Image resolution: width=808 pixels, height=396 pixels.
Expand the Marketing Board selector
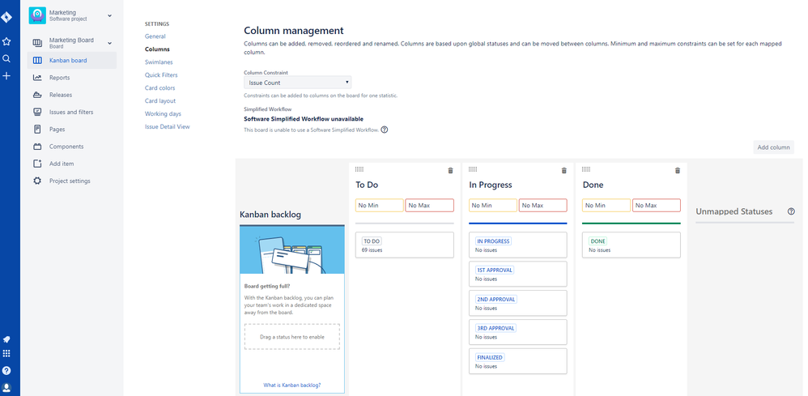pyautogui.click(x=110, y=43)
